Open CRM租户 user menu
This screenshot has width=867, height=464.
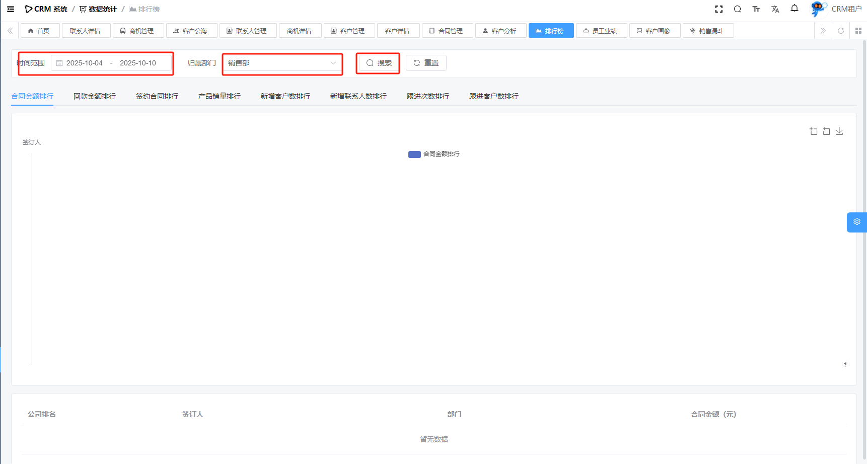(836, 9)
